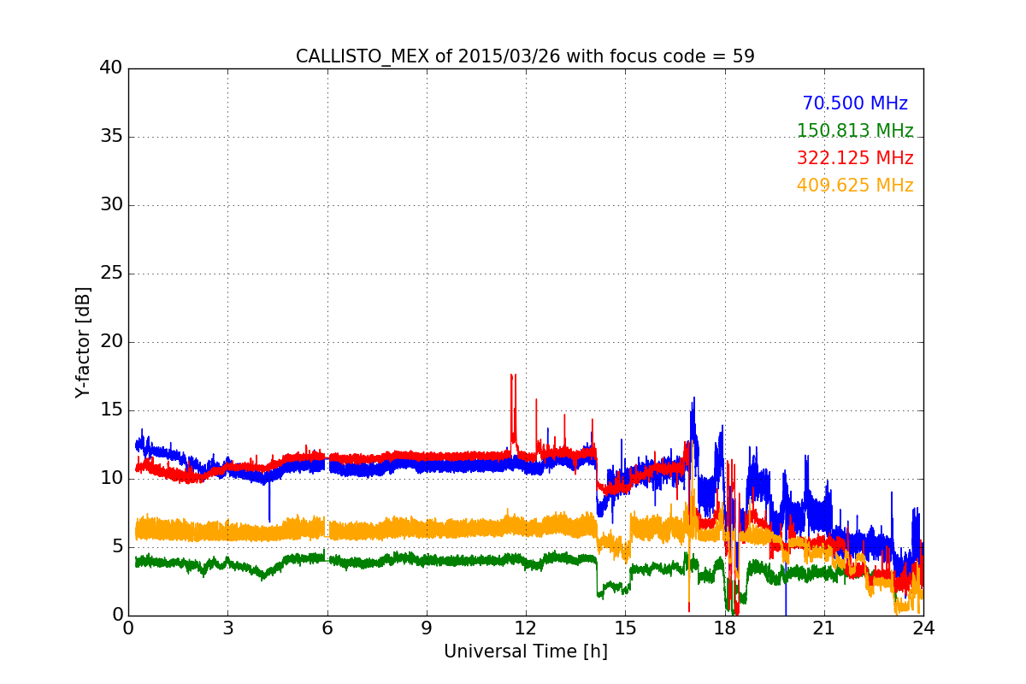
Task: Select the 70.500 MHz legend label
Action: coord(855,103)
